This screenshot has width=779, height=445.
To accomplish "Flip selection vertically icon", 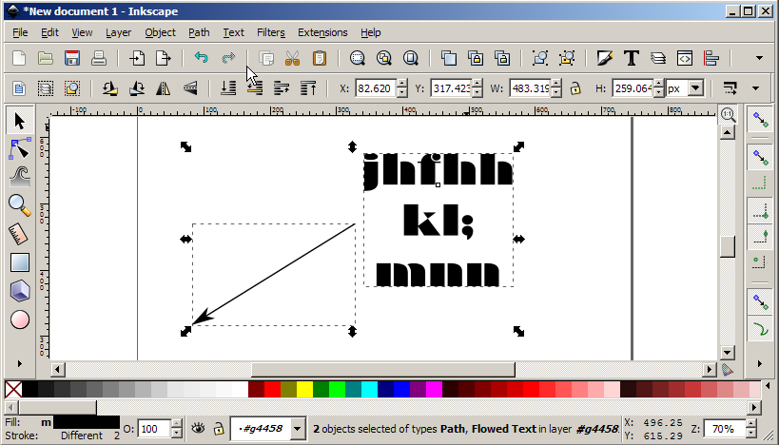I will (x=190, y=88).
